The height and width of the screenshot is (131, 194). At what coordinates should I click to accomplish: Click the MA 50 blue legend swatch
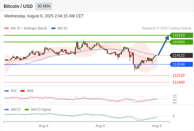coord(53,28)
